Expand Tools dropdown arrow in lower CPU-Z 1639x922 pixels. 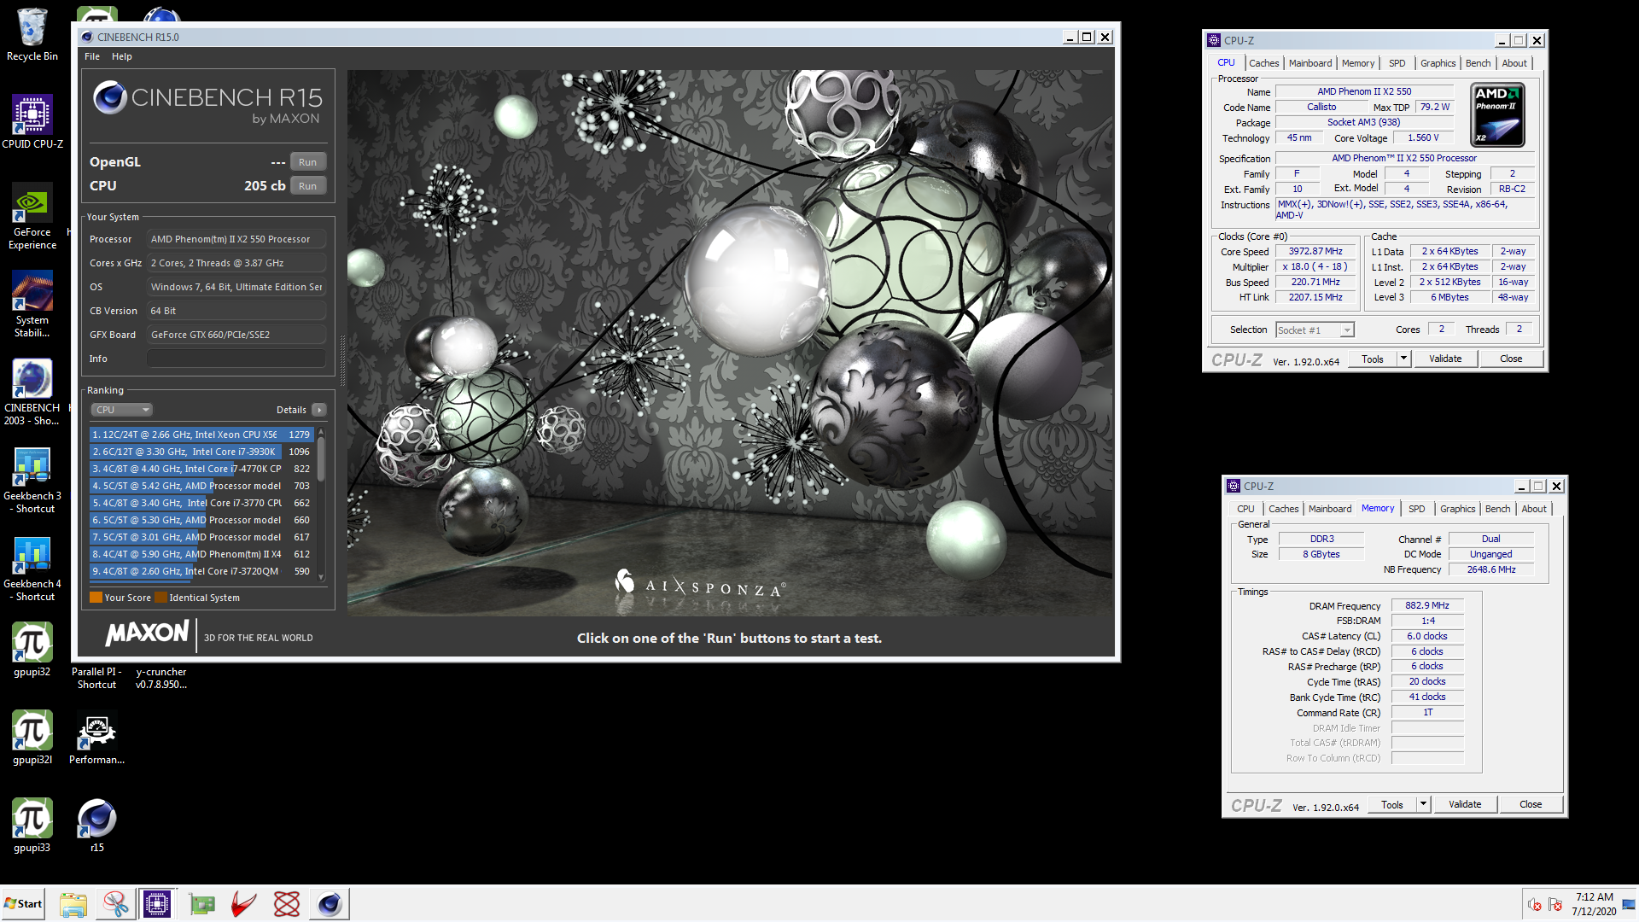(1423, 805)
